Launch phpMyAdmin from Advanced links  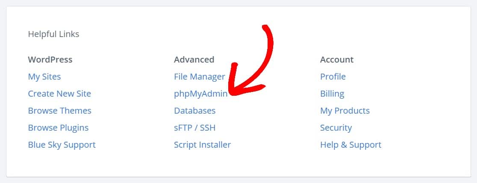pos(200,94)
